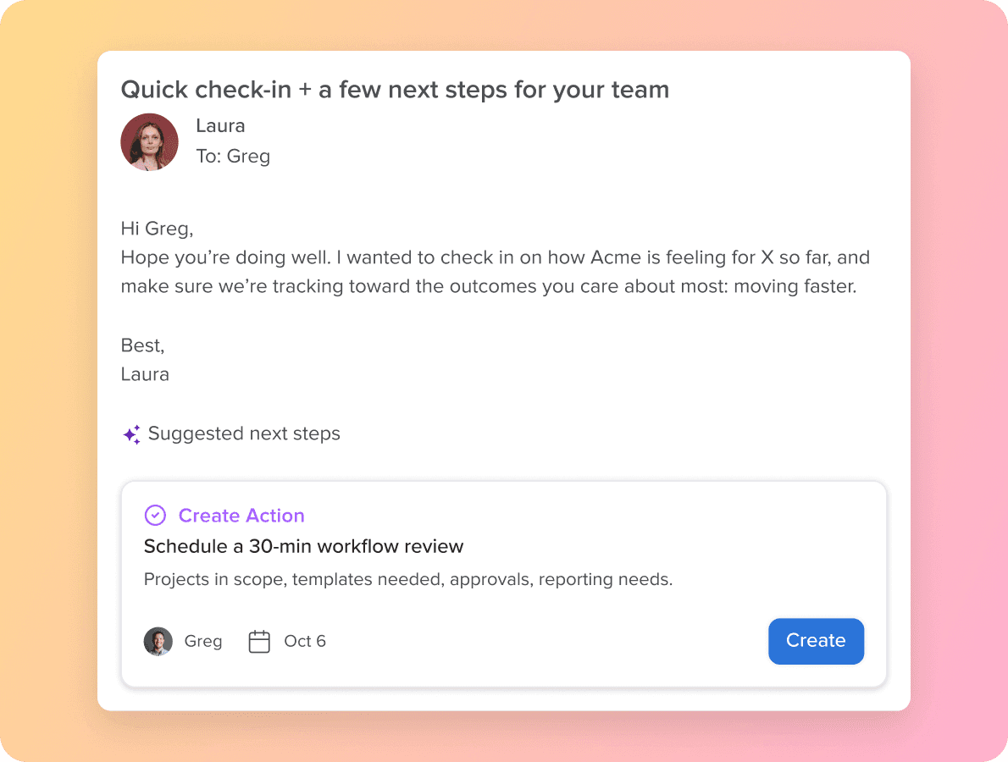Click the email subject line Quick check-in

click(x=395, y=89)
